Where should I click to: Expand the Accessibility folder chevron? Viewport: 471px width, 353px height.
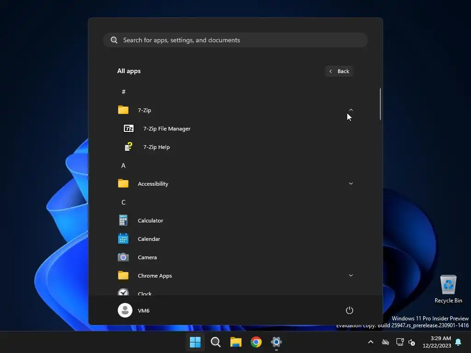coord(350,183)
